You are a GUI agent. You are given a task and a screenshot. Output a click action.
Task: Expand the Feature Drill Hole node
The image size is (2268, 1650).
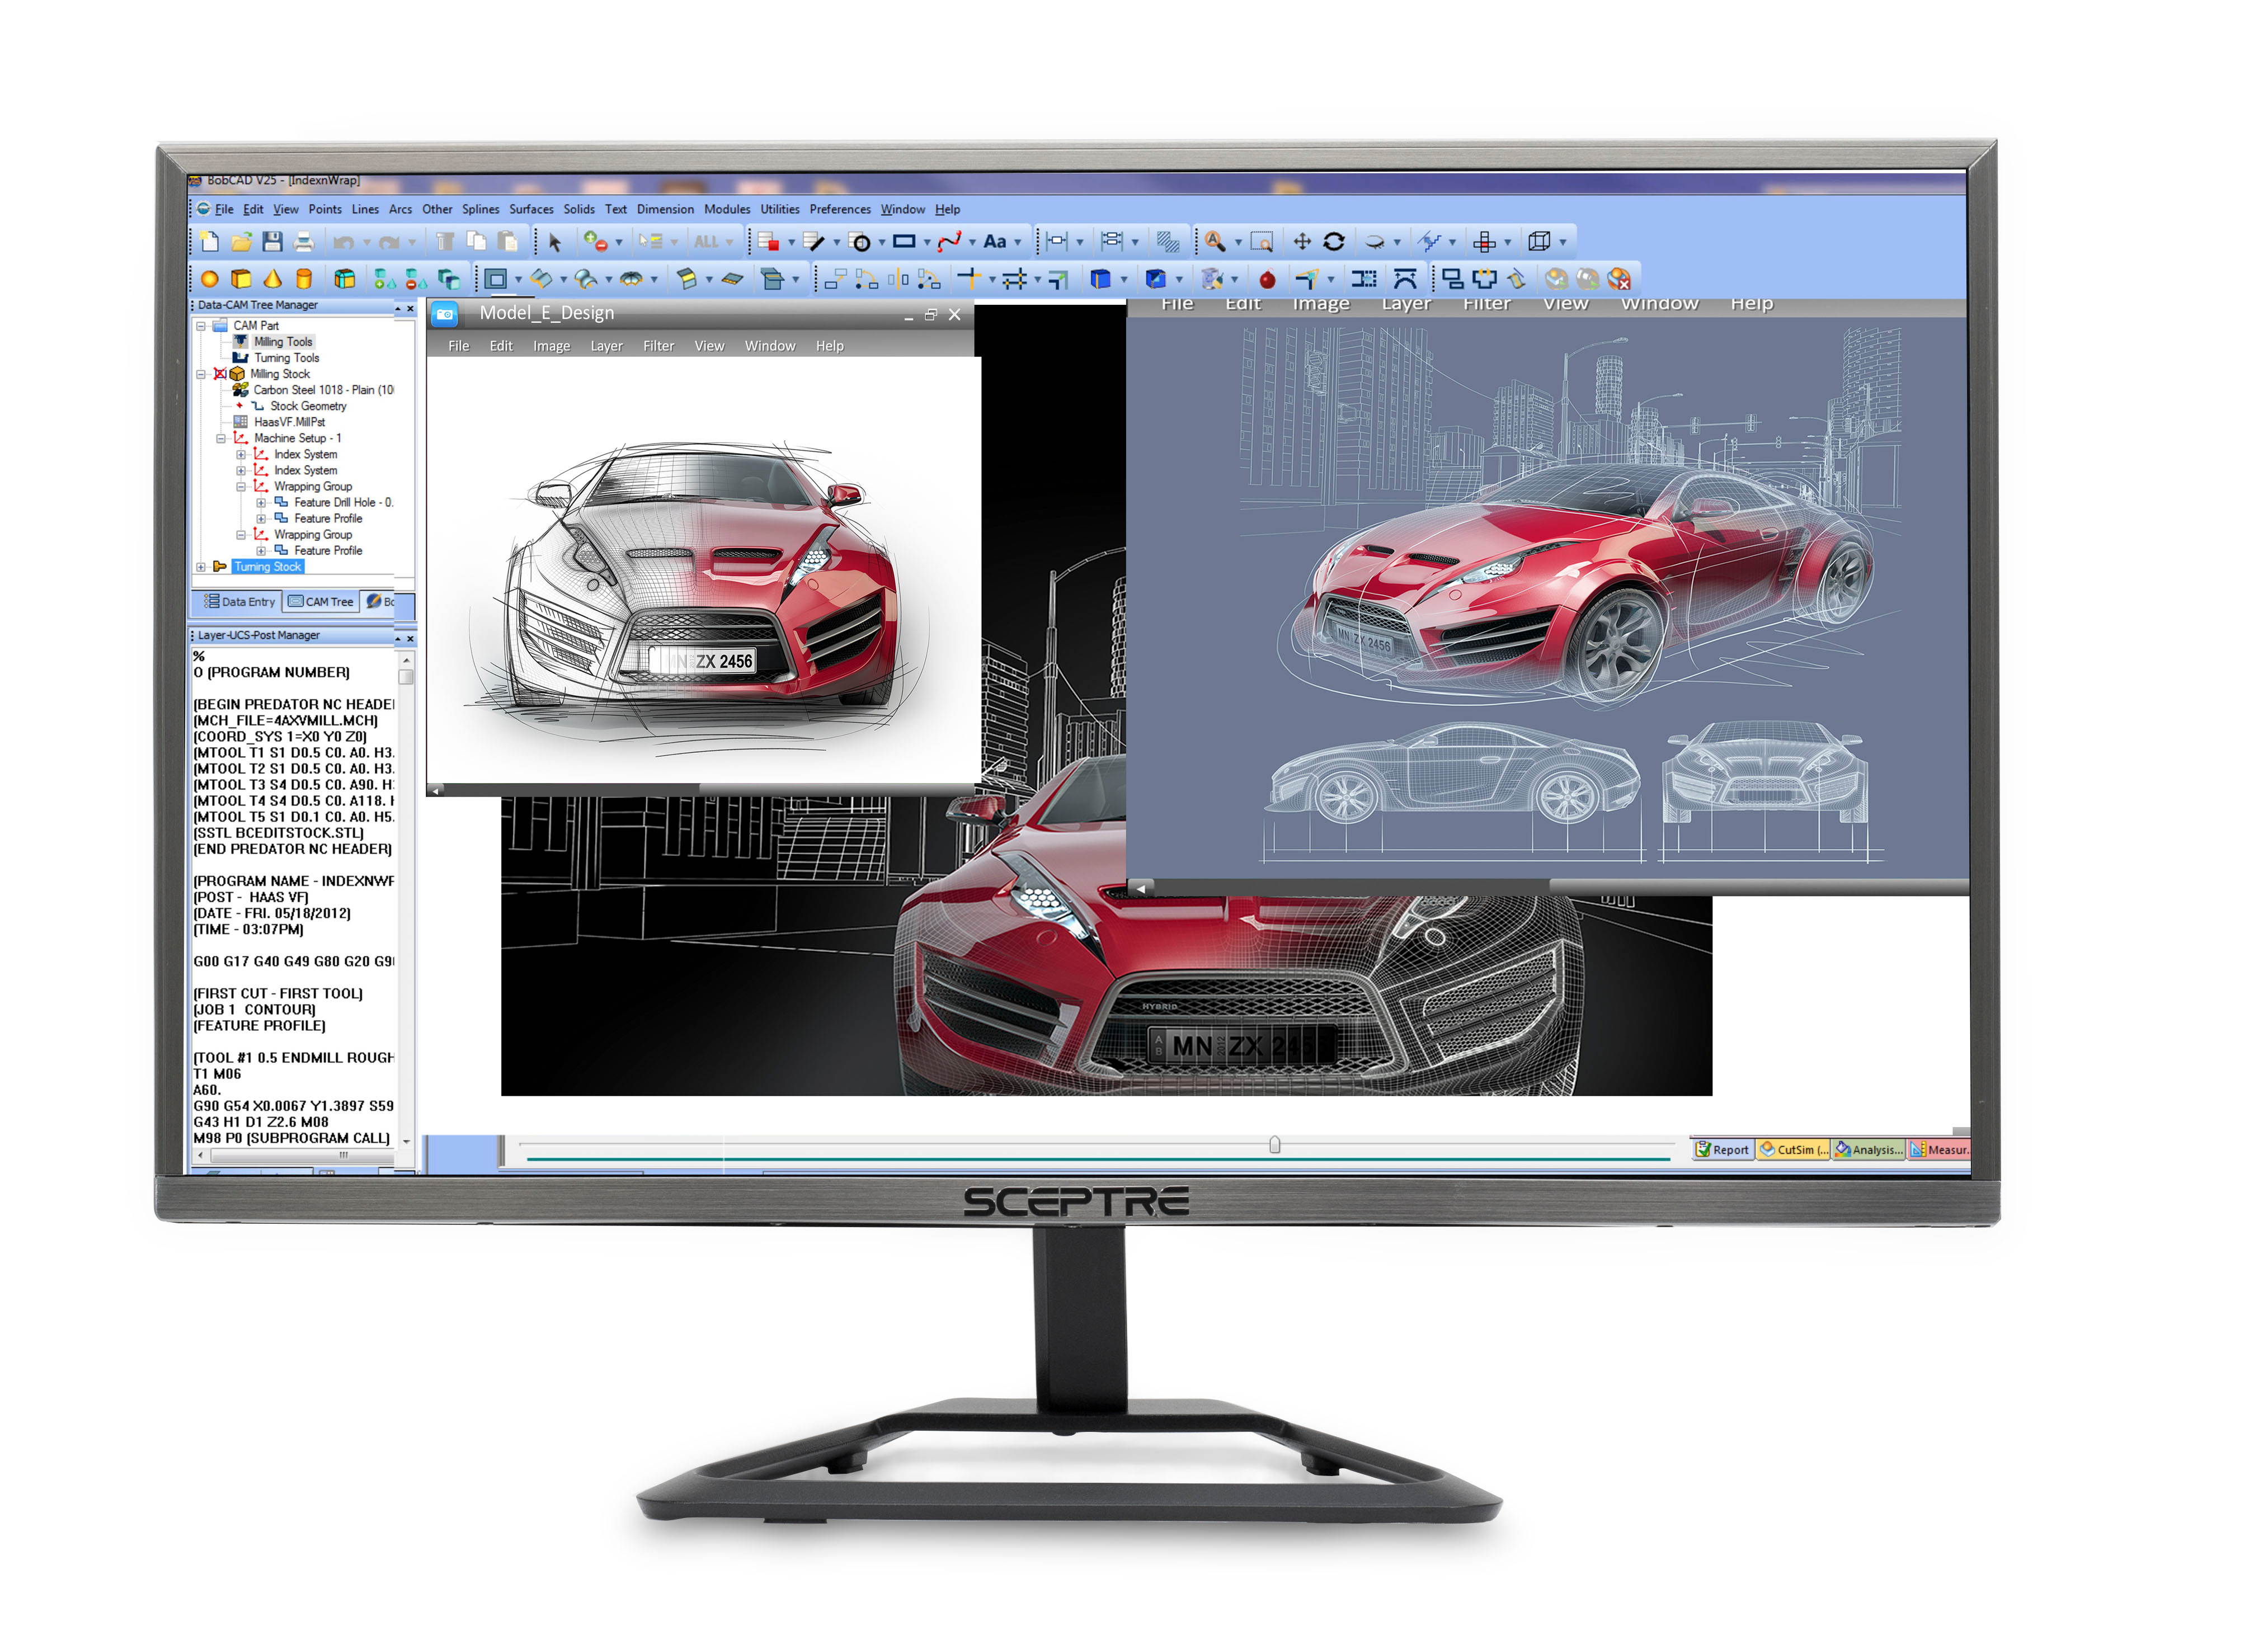261,503
